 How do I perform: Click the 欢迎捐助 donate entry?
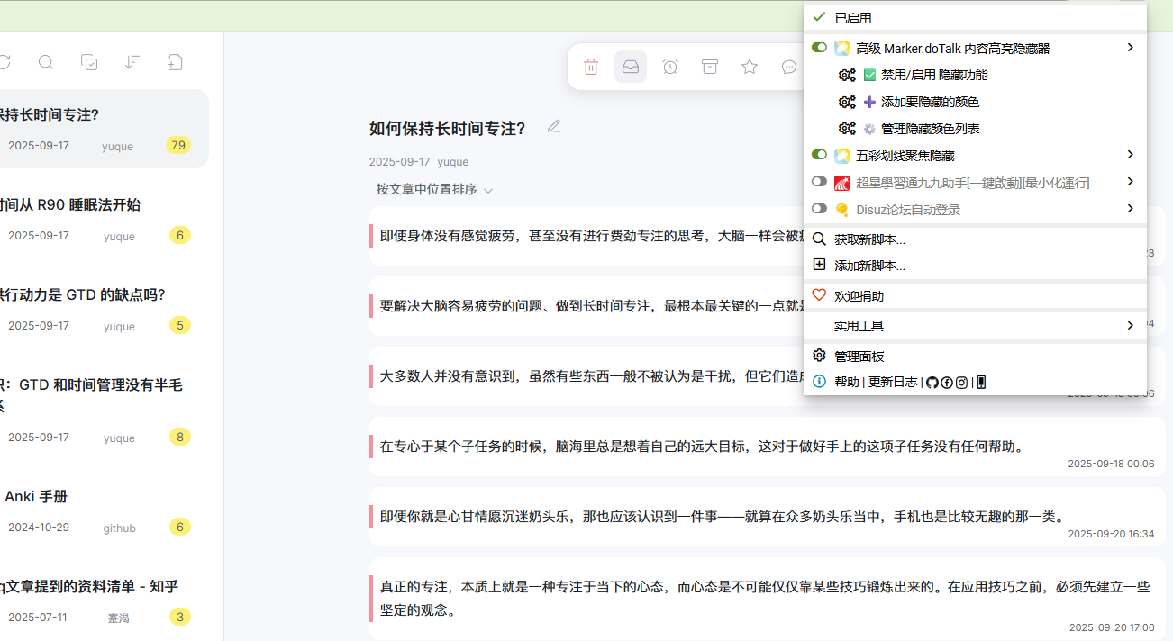(x=859, y=296)
